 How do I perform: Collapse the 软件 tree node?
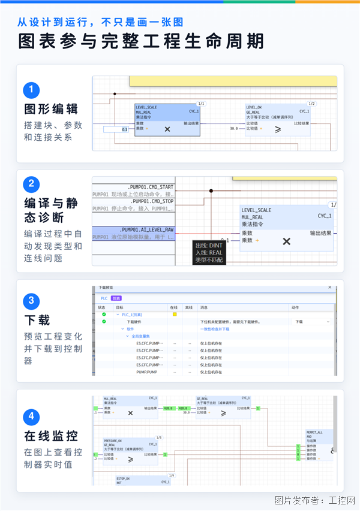123,329
